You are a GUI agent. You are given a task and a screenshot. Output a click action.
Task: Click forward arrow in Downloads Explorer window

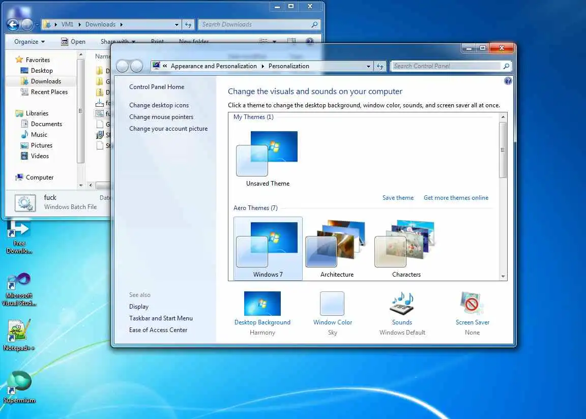(27, 24)
